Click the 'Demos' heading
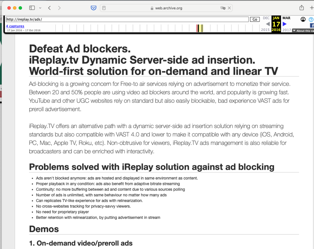 pyautogui.click(x=44, y=229)
